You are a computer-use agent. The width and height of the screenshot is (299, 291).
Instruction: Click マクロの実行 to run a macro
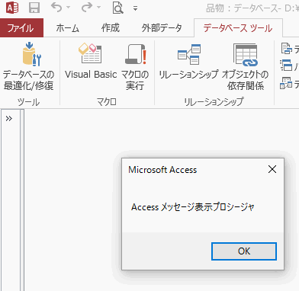[x=135, y=67]
